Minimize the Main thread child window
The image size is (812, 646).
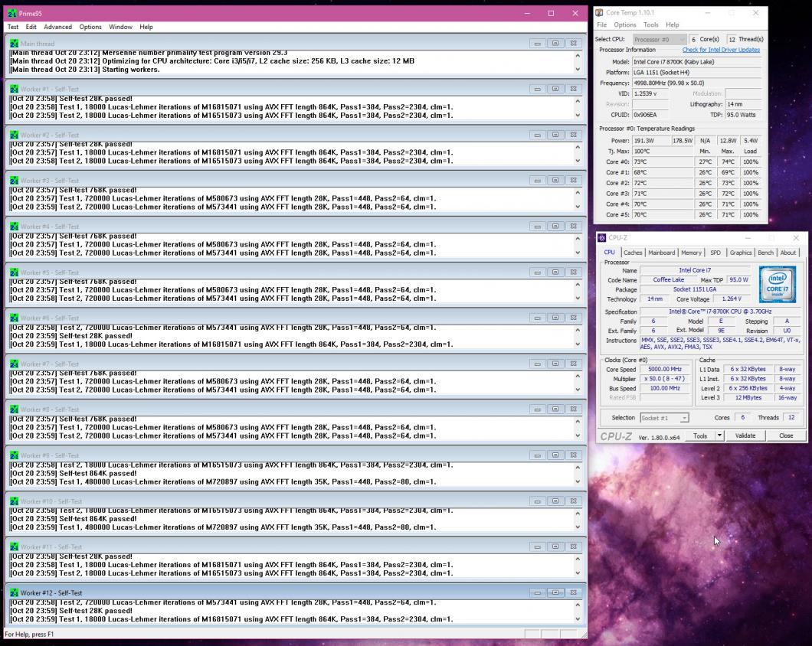(x=537, y=44)
